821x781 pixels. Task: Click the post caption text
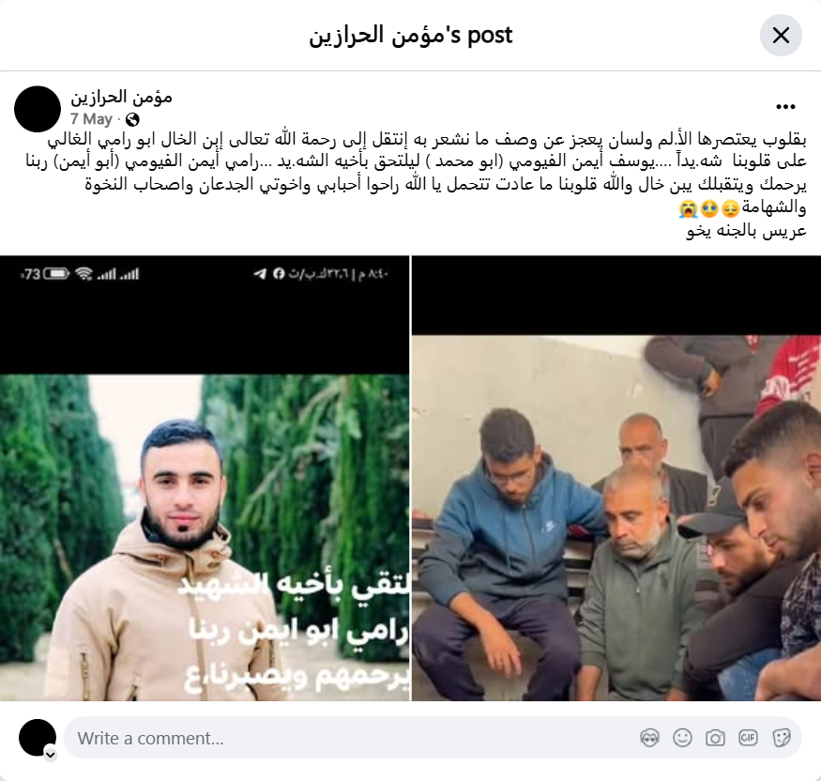(417, 185)
